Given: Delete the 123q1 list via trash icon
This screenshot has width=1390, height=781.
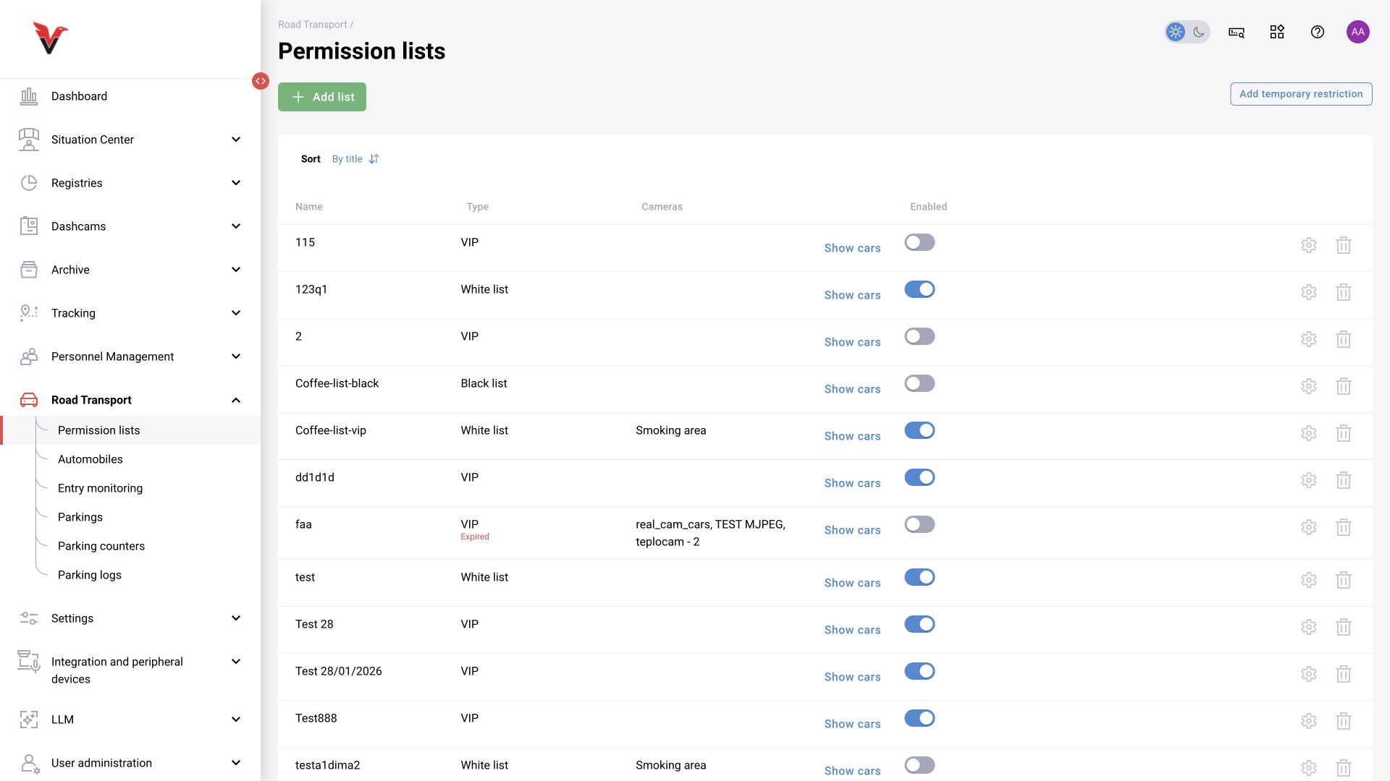Looking at the screenshot, I should pyautogui.click(x=1344, y=292).
